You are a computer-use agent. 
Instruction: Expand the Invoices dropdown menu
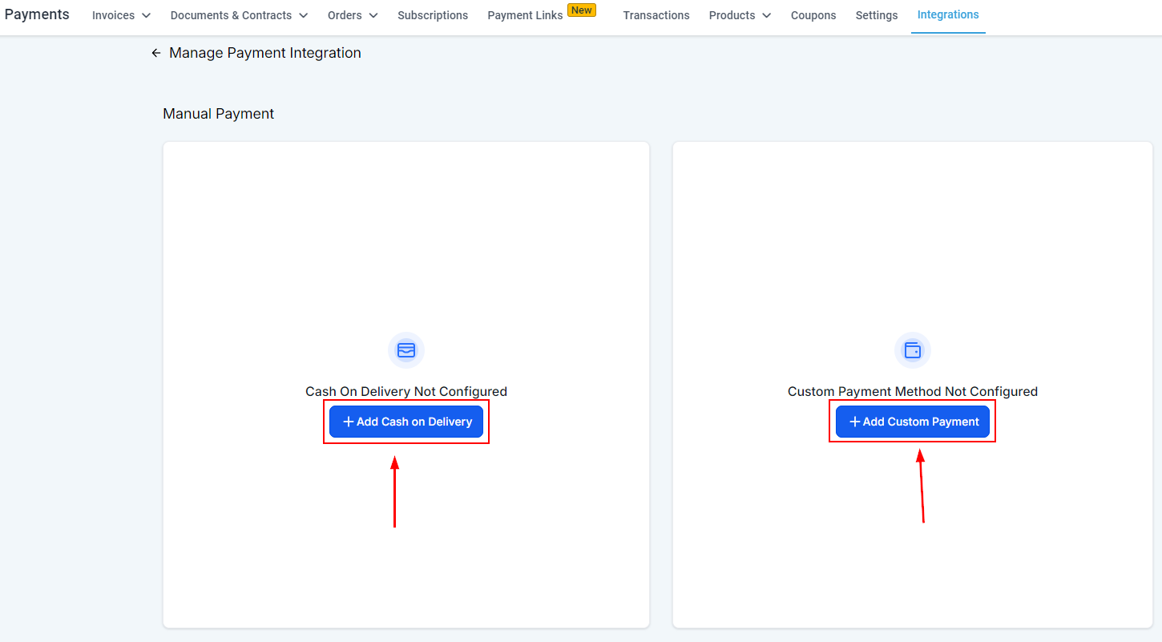click(x=121, y=15)
